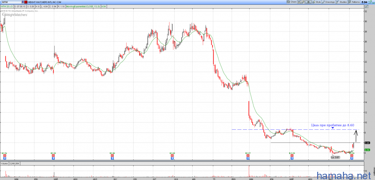Click the green 4.54 bubble on the price axis
The image size is (375, 180).
(367, 150)
